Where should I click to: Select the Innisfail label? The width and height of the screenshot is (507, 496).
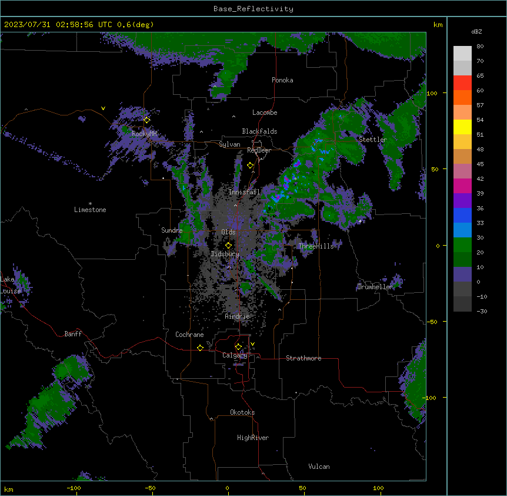244,192
